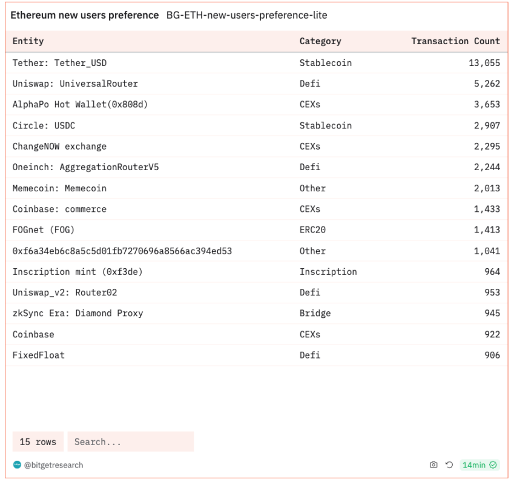Viewport: 511px width, 482px height.
Task: Click the AlphaPo Hot Wallet(0x808d) entry
Action: pyautogui.click(x=80, y=105)
